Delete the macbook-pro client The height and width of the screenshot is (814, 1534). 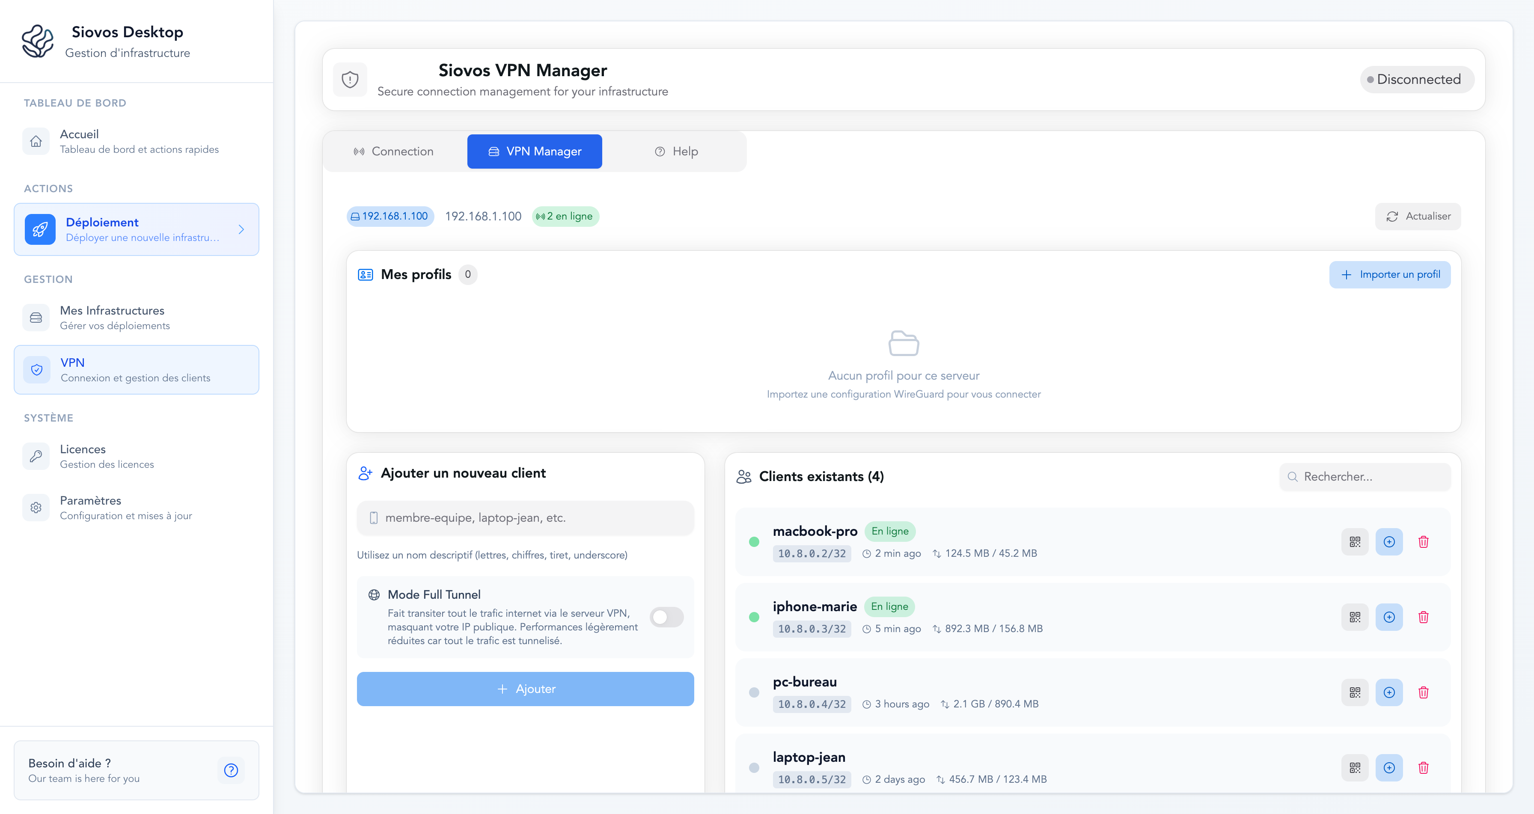pos(1423,542)
